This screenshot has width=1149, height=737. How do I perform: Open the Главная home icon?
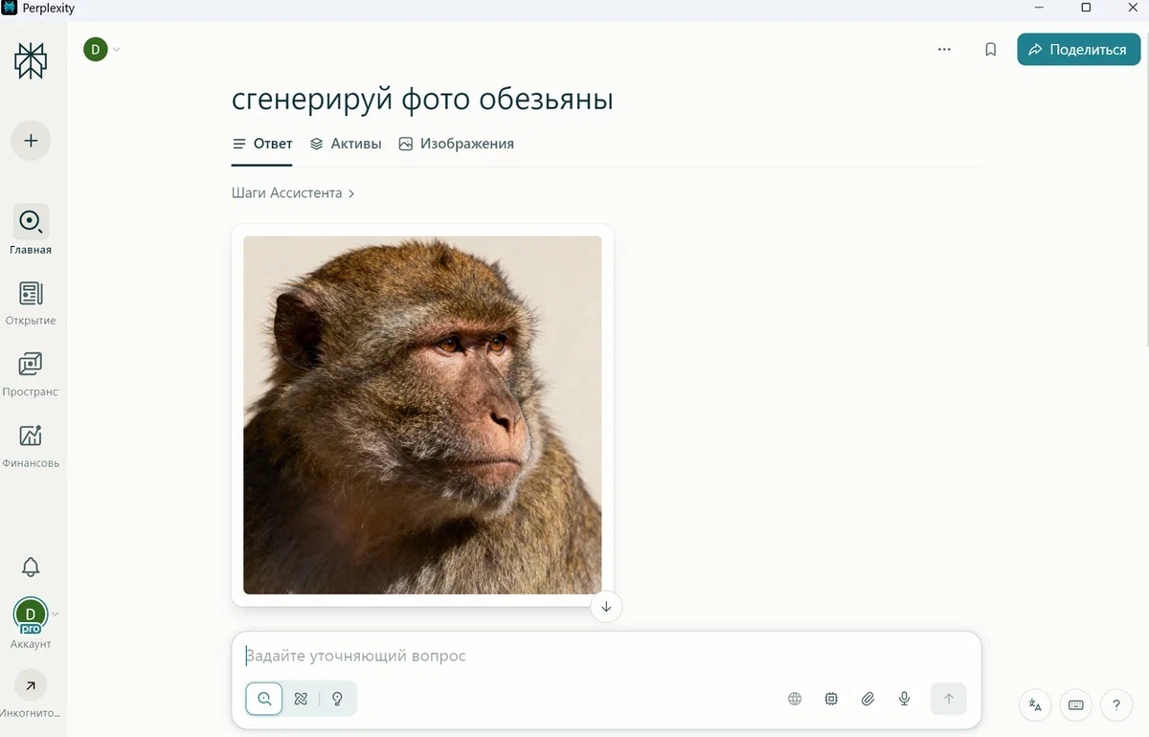(x=31, y=223)
